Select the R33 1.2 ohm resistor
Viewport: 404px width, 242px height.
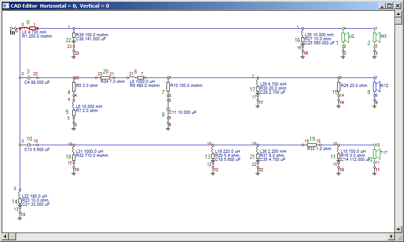(312, 145)
